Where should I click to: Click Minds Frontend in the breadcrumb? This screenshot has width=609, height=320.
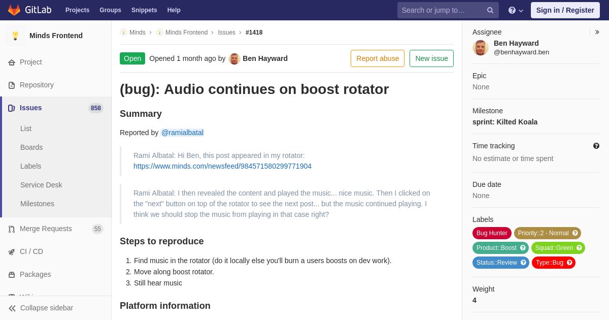[186, 33]
